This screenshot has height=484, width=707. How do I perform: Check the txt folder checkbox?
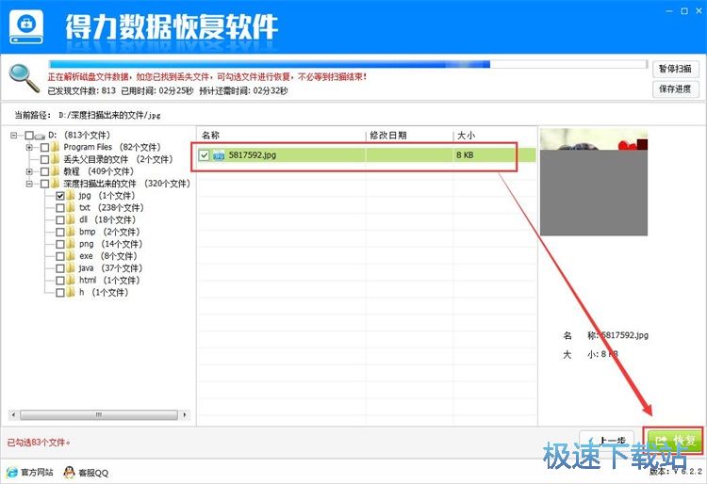pos(60,208)
